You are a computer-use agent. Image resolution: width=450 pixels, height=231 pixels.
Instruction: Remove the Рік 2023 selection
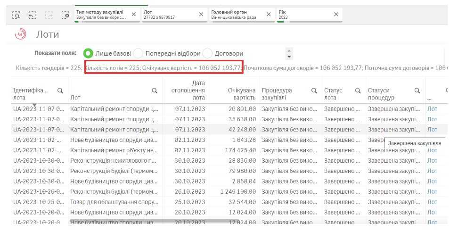(336, 14)
